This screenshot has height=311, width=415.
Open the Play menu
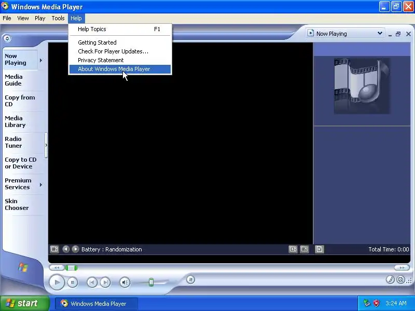[40, 18]
